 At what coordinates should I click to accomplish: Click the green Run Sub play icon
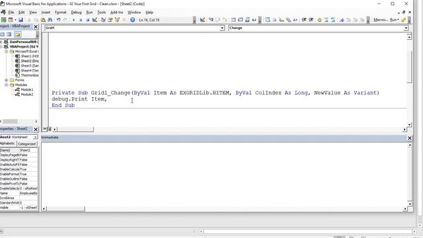pos(73,20)
